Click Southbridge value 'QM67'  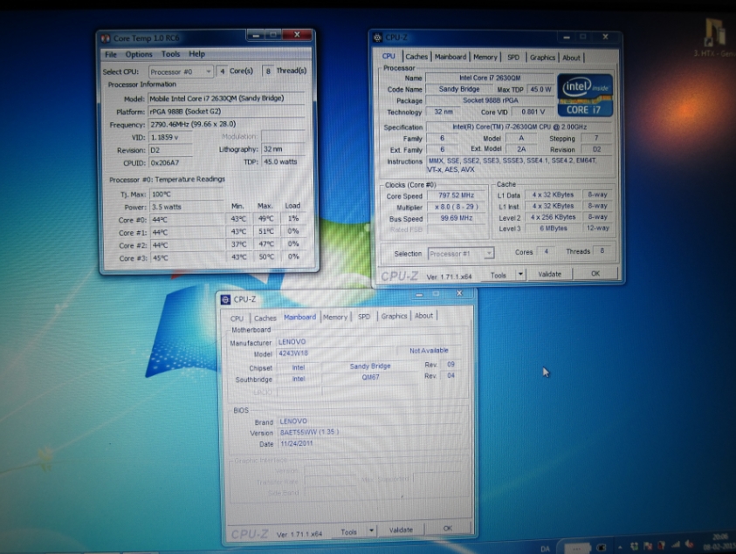pos(370,377)
